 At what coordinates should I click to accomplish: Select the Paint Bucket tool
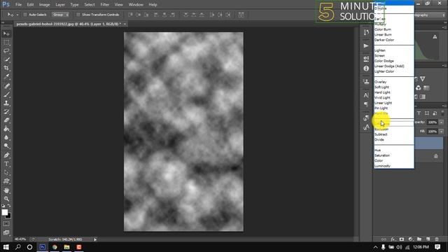point(6,129)
